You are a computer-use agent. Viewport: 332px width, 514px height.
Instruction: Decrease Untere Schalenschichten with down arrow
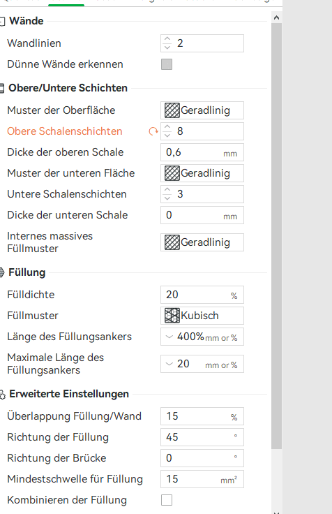tap(167, 198)
